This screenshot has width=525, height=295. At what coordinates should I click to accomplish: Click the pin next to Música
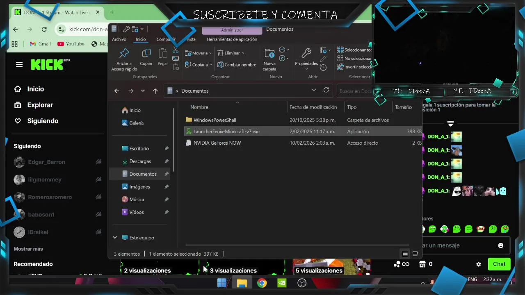coord(167,200)
